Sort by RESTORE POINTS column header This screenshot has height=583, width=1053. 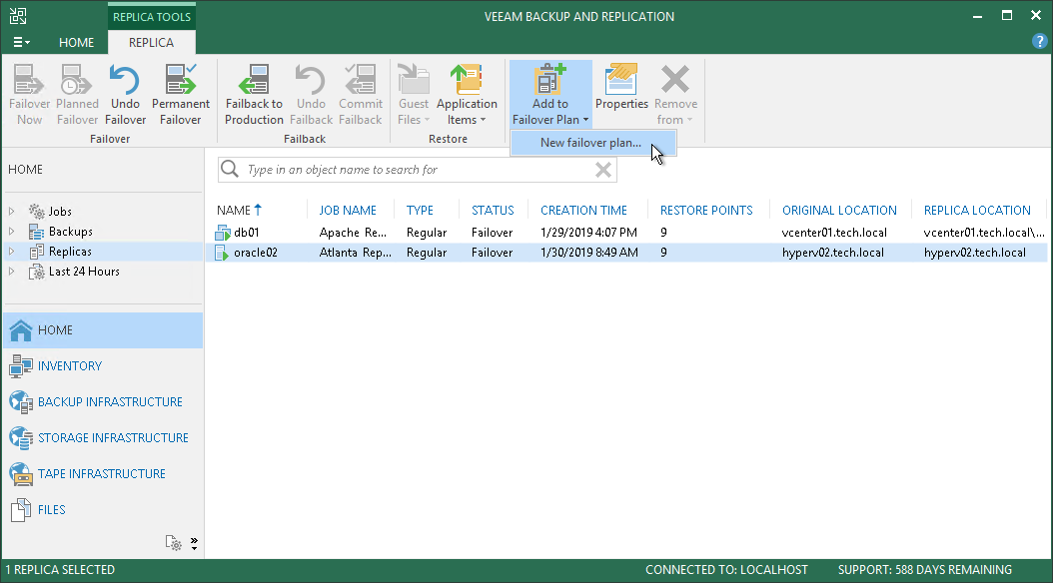(x=706, y=210)
